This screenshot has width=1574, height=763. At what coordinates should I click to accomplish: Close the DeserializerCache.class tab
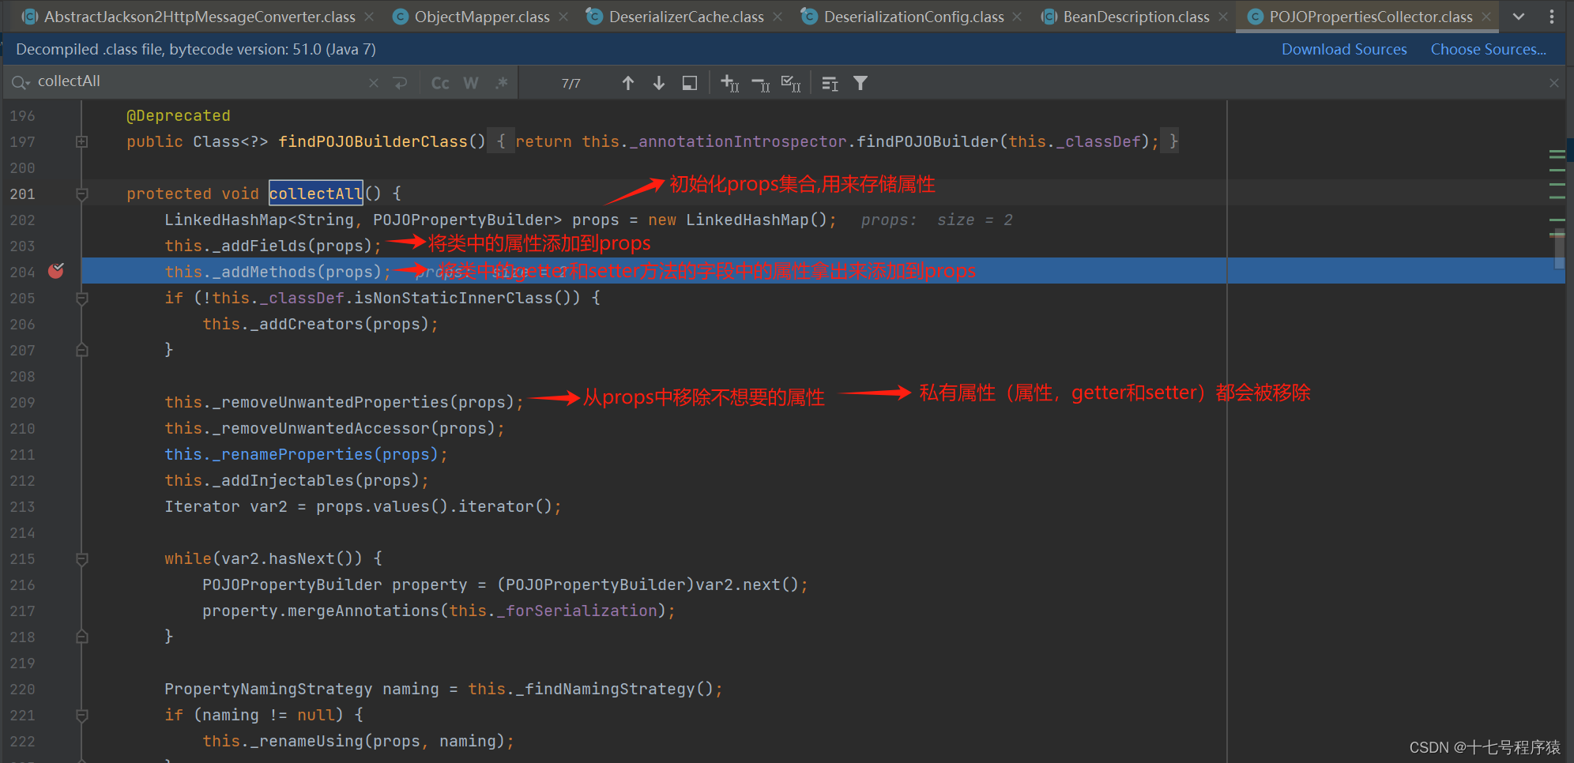pyautogui.click(x=778, y=17)
